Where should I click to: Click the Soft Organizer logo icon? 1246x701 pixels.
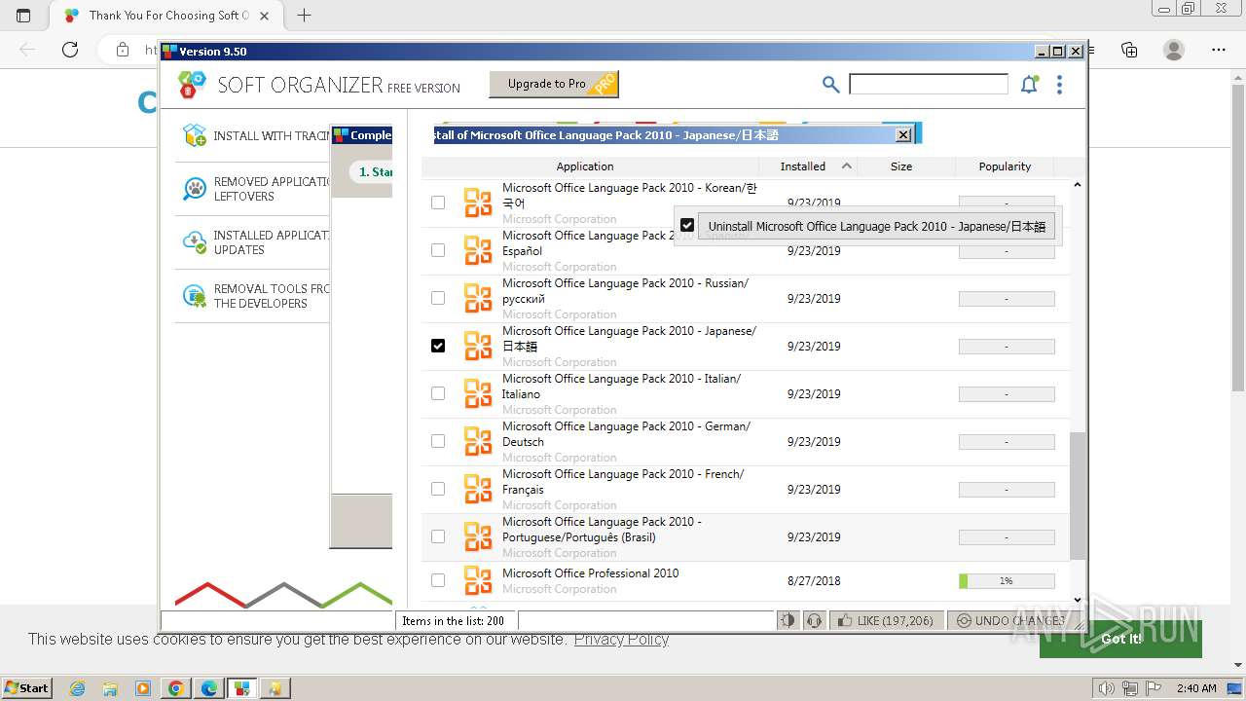point(193,85)
